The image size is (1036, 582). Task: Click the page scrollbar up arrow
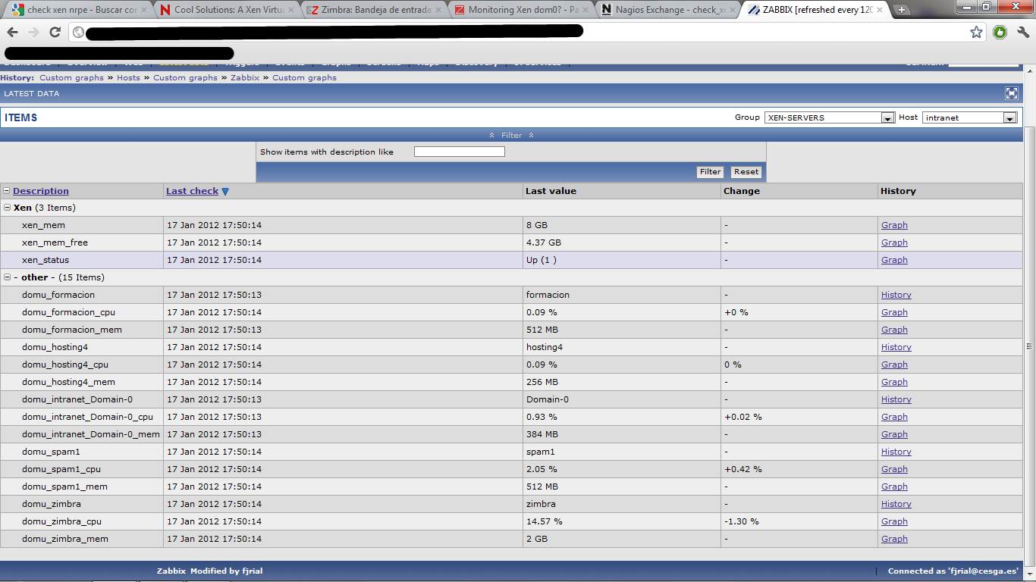pos(1030,70)
